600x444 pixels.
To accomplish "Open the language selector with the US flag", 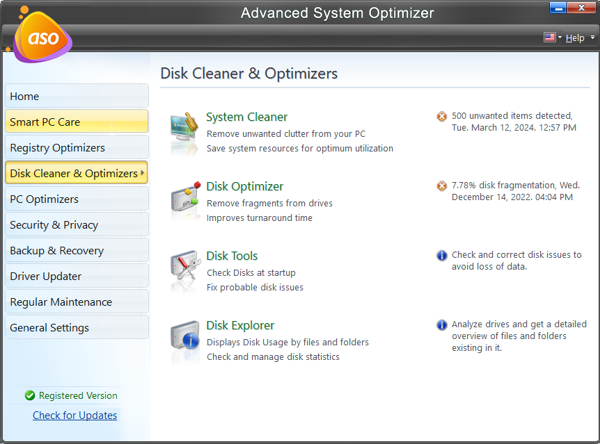I will click(x=551, y=38).
